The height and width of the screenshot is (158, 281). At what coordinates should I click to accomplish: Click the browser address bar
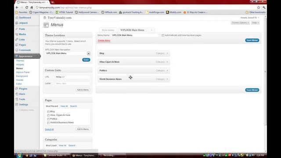click(x=145, y=7)
